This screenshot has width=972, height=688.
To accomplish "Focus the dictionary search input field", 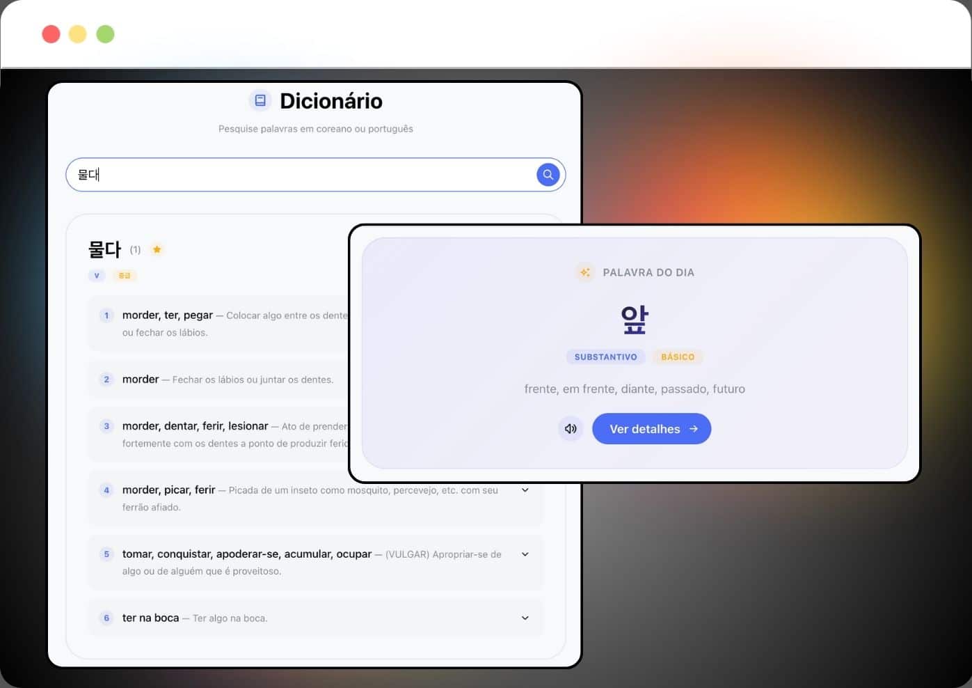I will [299, 175].
